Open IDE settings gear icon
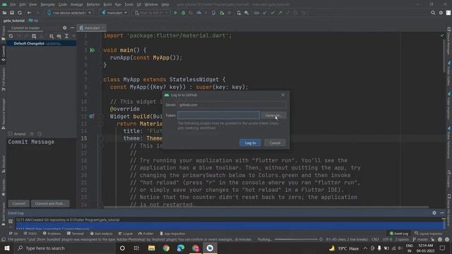Viewport: 452px width, 254px height. click(441, 13)
